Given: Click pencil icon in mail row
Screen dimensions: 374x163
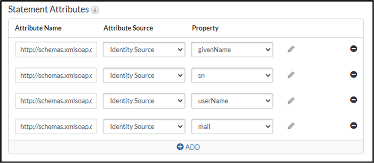Looking at the screenshot, I should 291,126.
